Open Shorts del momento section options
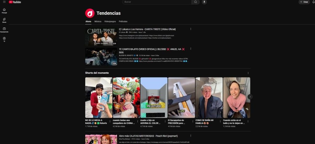The height and width of the screenshot is (144, 315). pos(248,73)
